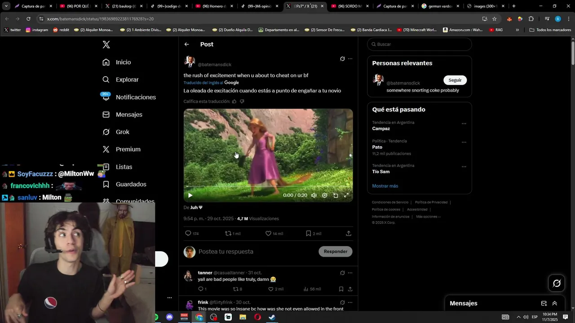The height and width of the screenshot is (323, 575).
Task: Click Mostrar más under trends
Action: pos(385,186)
